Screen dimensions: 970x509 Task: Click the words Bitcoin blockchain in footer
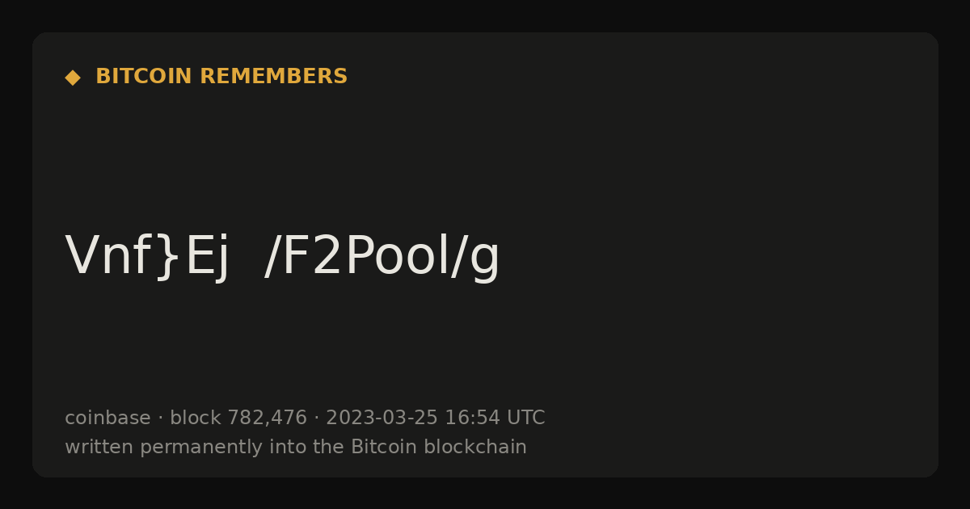pyautogui.click(x=439, y=447)
